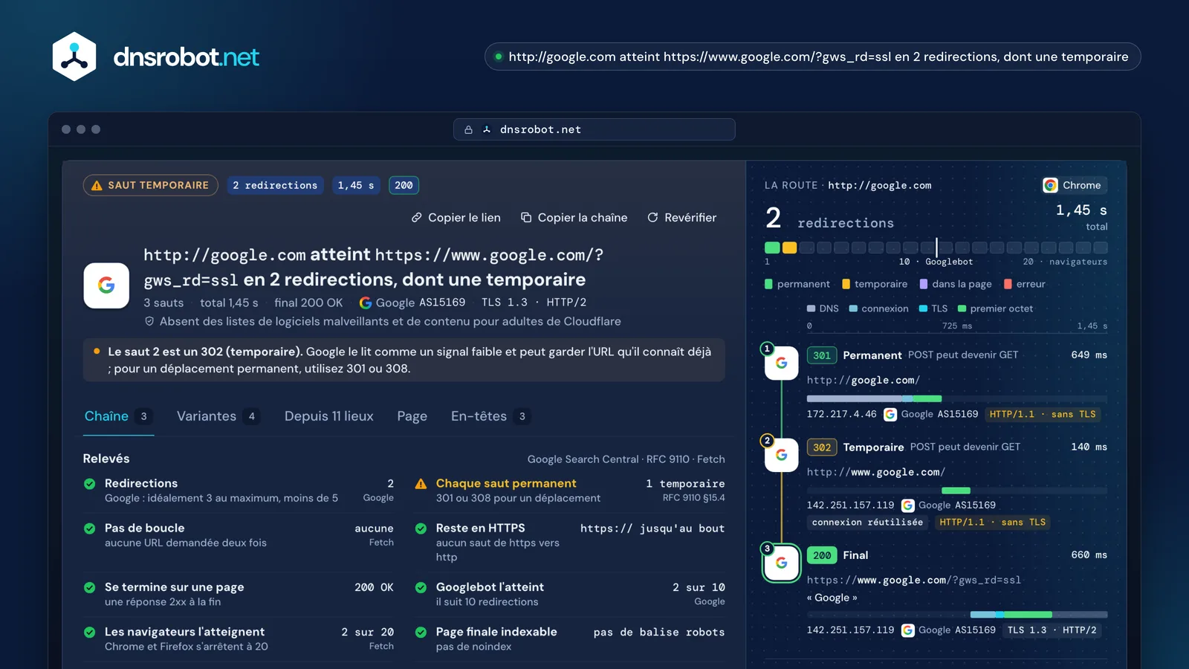Click the yellow temporaire hop segment

click(789, 248)
